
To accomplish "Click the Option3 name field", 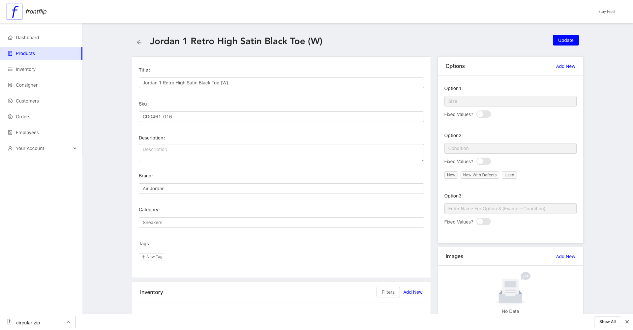I will (x=510, y=209).
